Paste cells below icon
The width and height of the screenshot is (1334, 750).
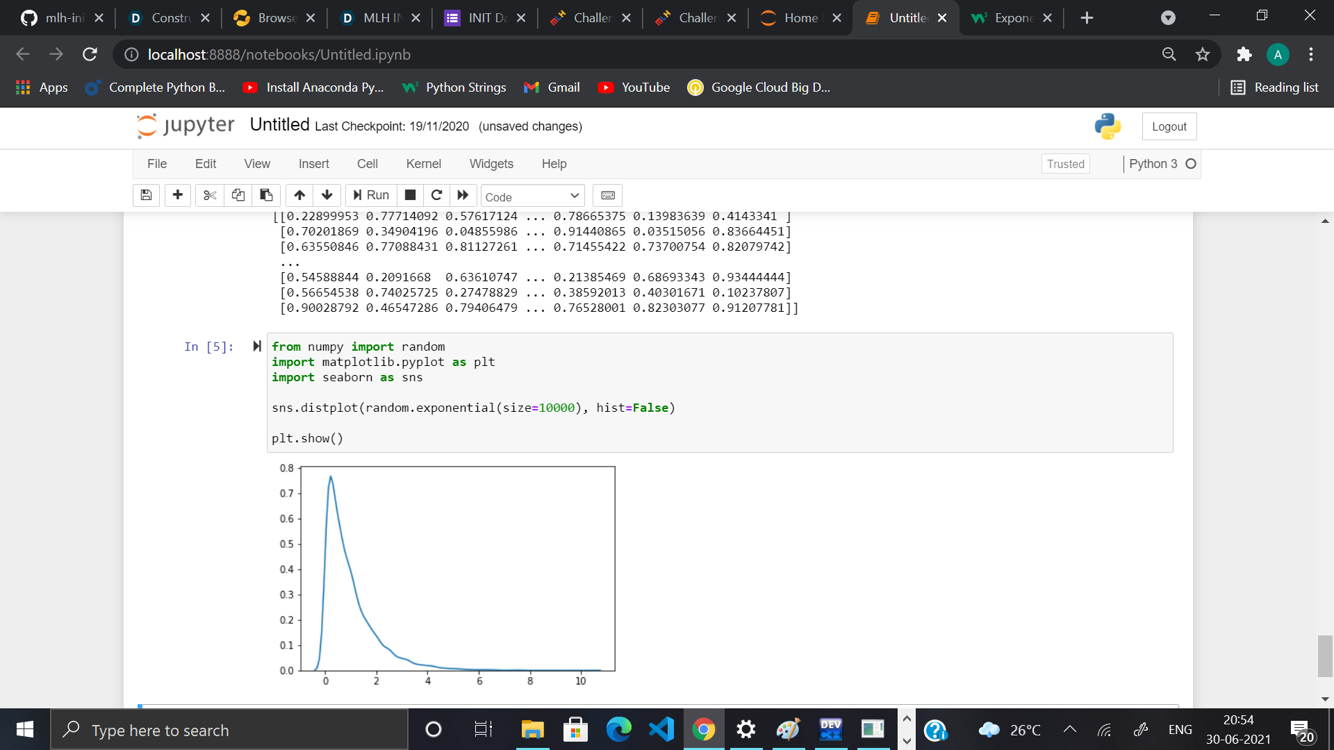[x=266, y=195]
